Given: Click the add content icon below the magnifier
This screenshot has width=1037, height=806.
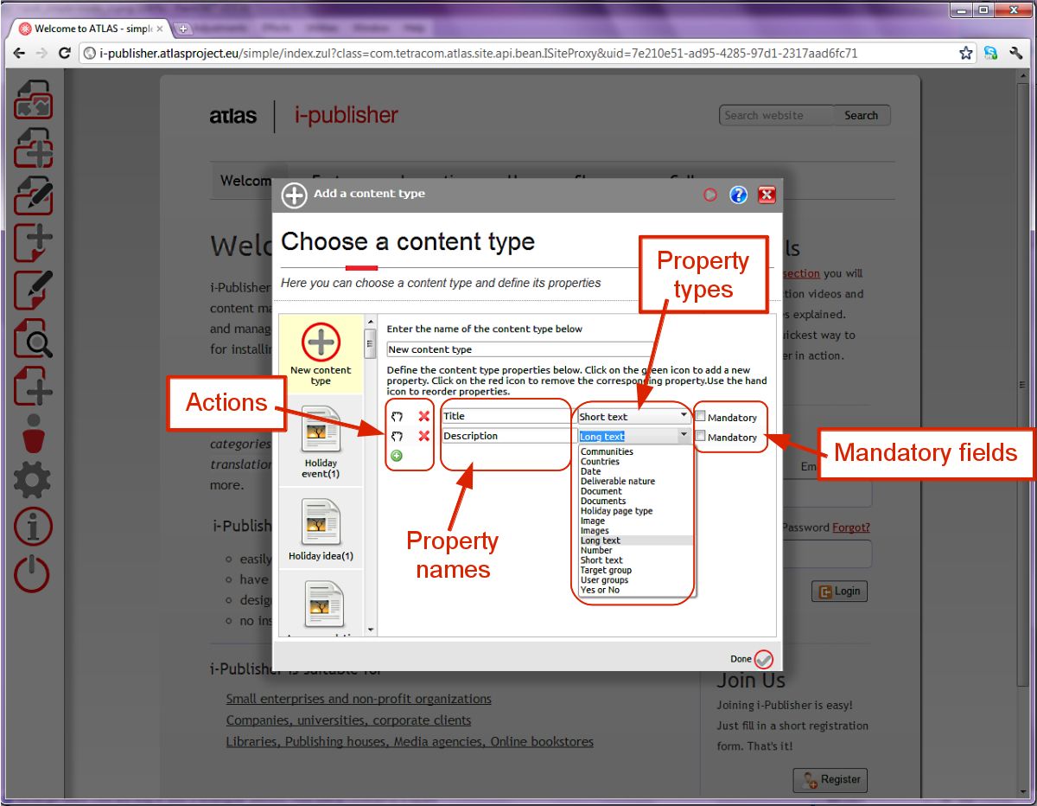Looking at the screenshot, I should [x=34, y=385].
